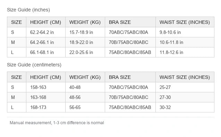The height and width of the screenshot is (137, 221).
Task: Click the "Size Guide (centimeters)" heading
Action: click(x=34, y=65)
